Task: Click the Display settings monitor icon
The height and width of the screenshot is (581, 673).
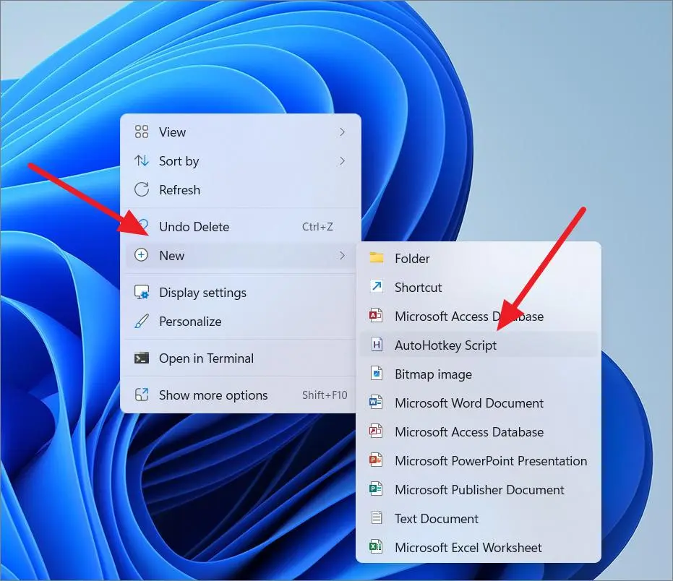Action: click(142, 292)
